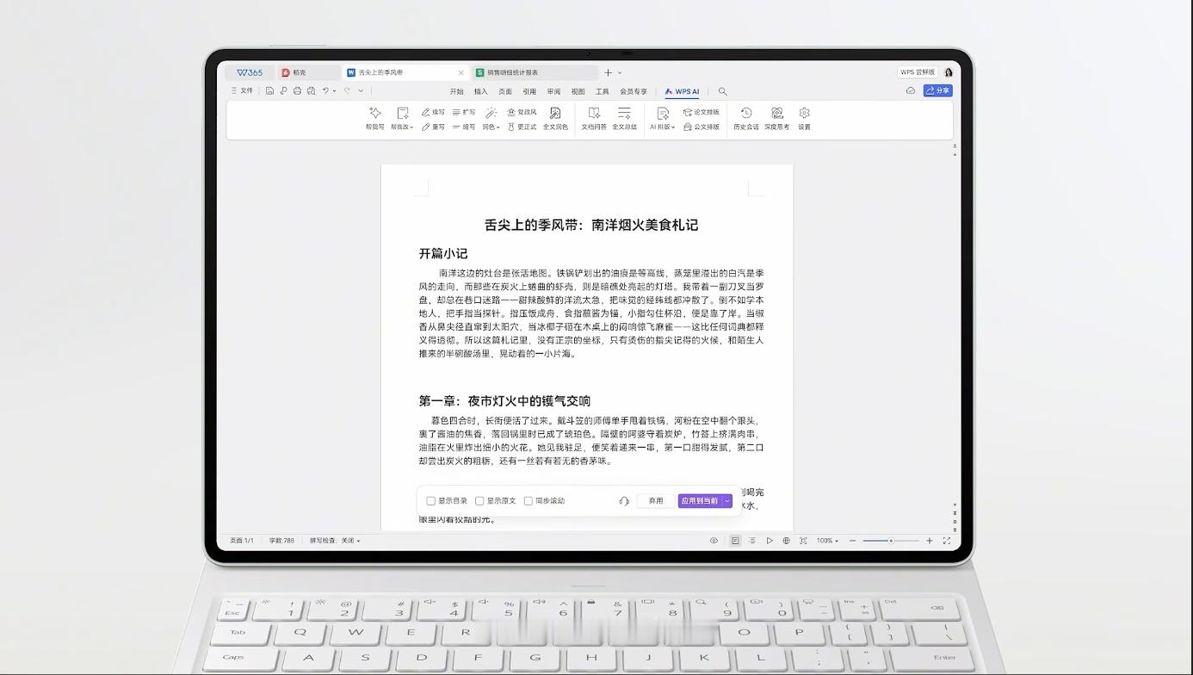
Task: Open the 拼写检查 dropdown
Action: pos(335,541)
